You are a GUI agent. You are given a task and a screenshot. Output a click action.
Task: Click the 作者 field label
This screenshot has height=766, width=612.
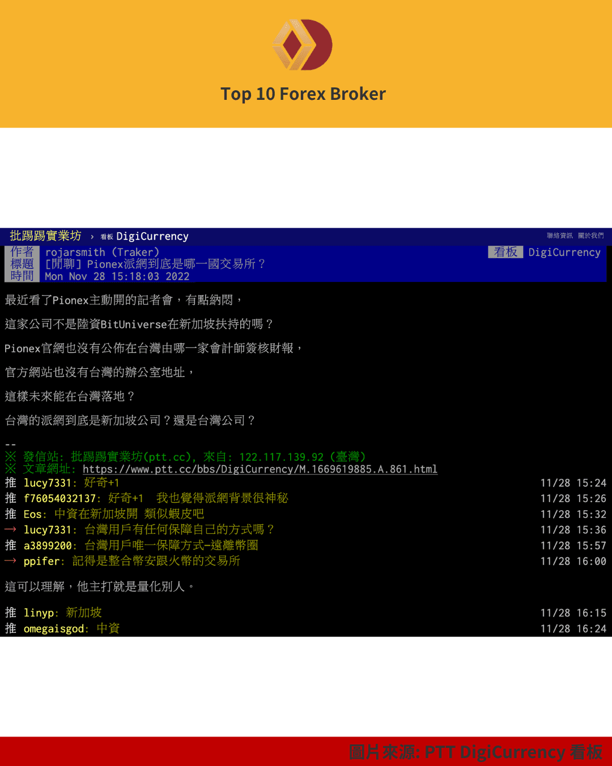point(22,252)
